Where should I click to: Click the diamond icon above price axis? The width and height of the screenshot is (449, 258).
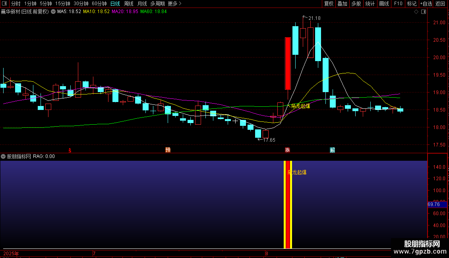[x=416, y=12]
